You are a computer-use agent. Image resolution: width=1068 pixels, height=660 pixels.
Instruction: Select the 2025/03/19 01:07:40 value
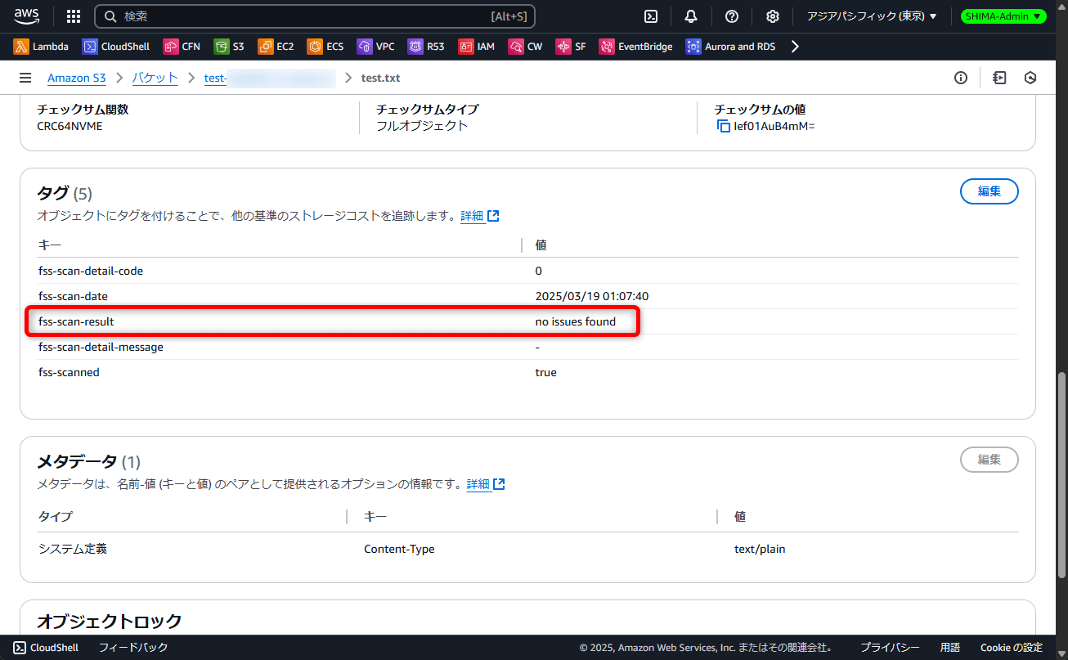592,296
